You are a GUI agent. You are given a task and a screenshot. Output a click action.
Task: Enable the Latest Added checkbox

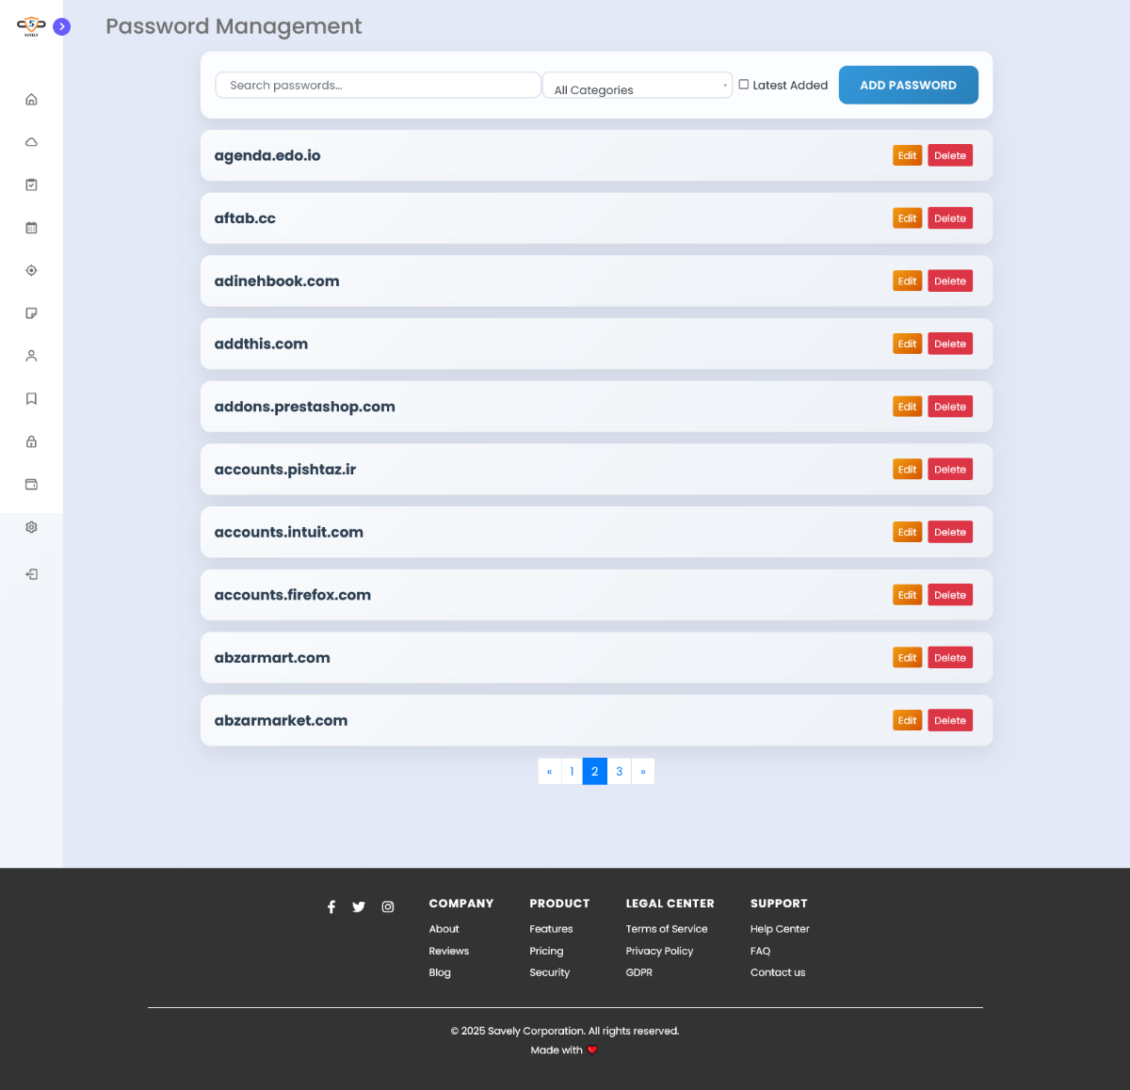(744, 85)
